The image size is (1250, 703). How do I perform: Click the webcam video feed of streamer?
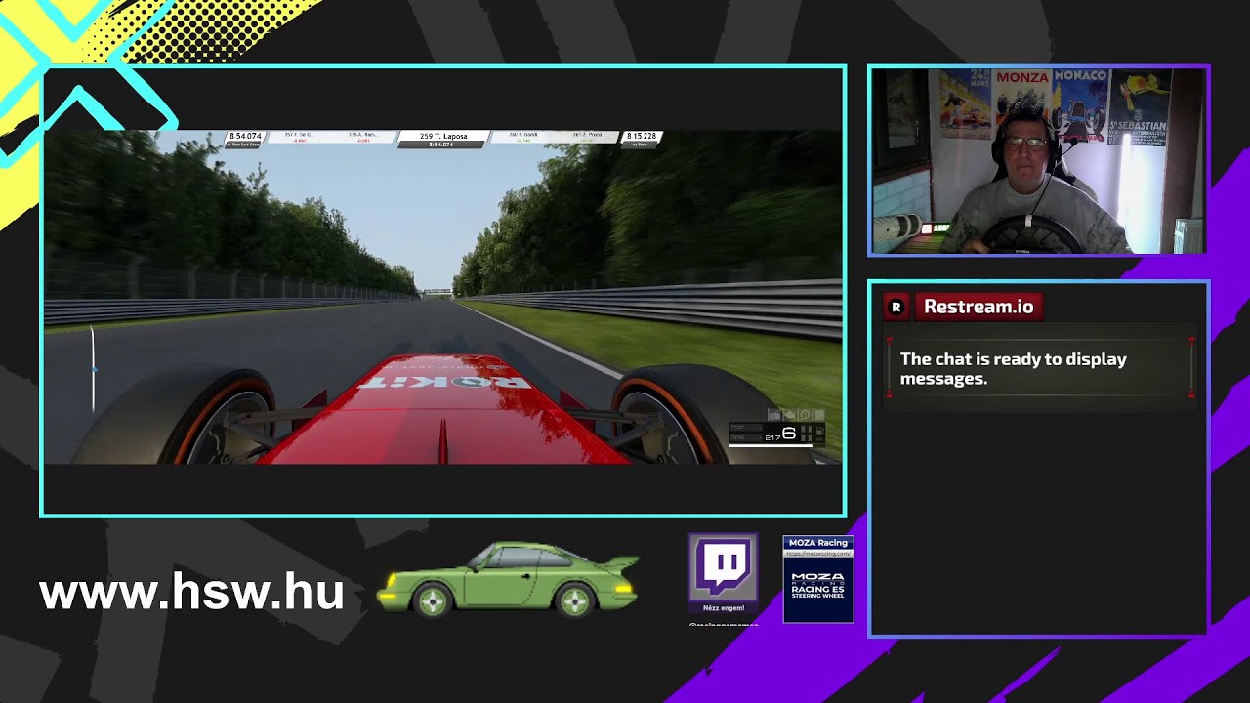[x=1038, y=161]
